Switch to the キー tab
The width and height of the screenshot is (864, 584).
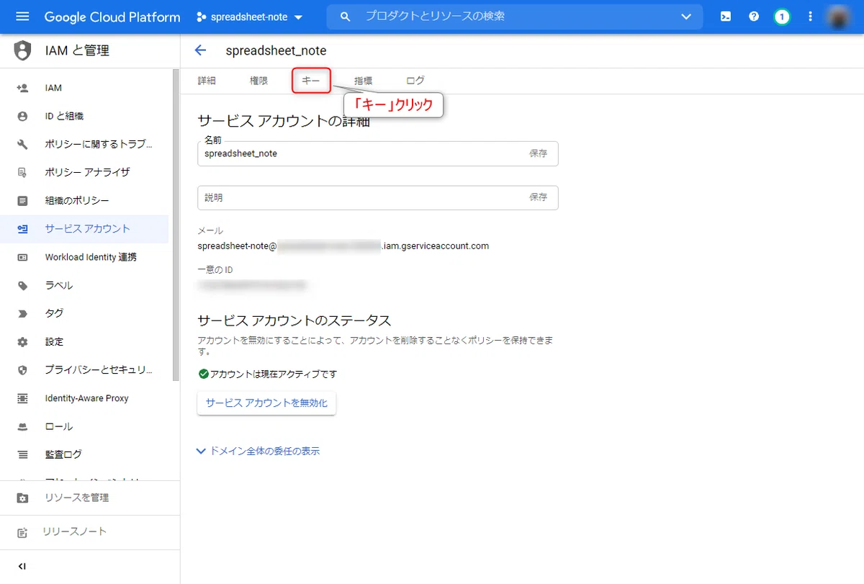pyautogui.click(x=311, y=81)
